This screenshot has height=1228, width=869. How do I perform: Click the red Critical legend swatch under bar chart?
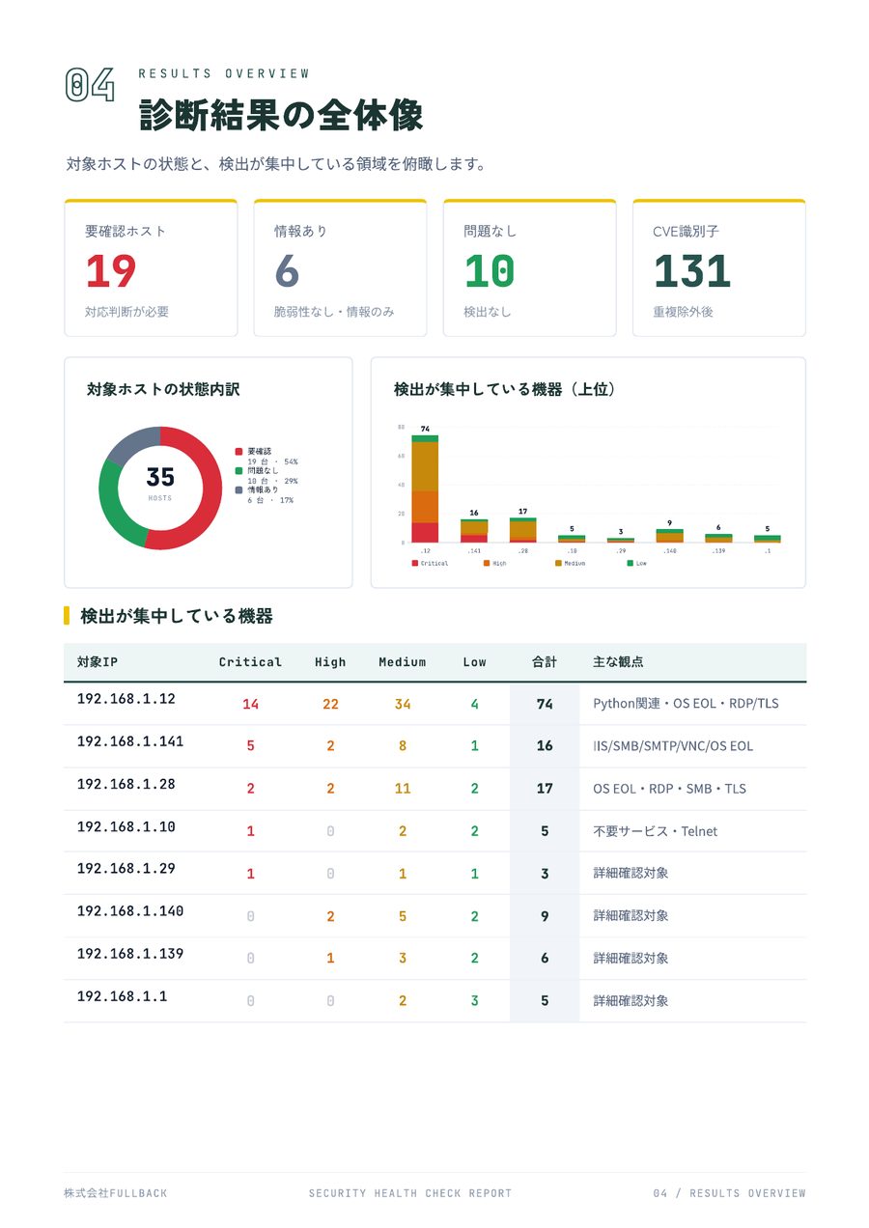415,563
